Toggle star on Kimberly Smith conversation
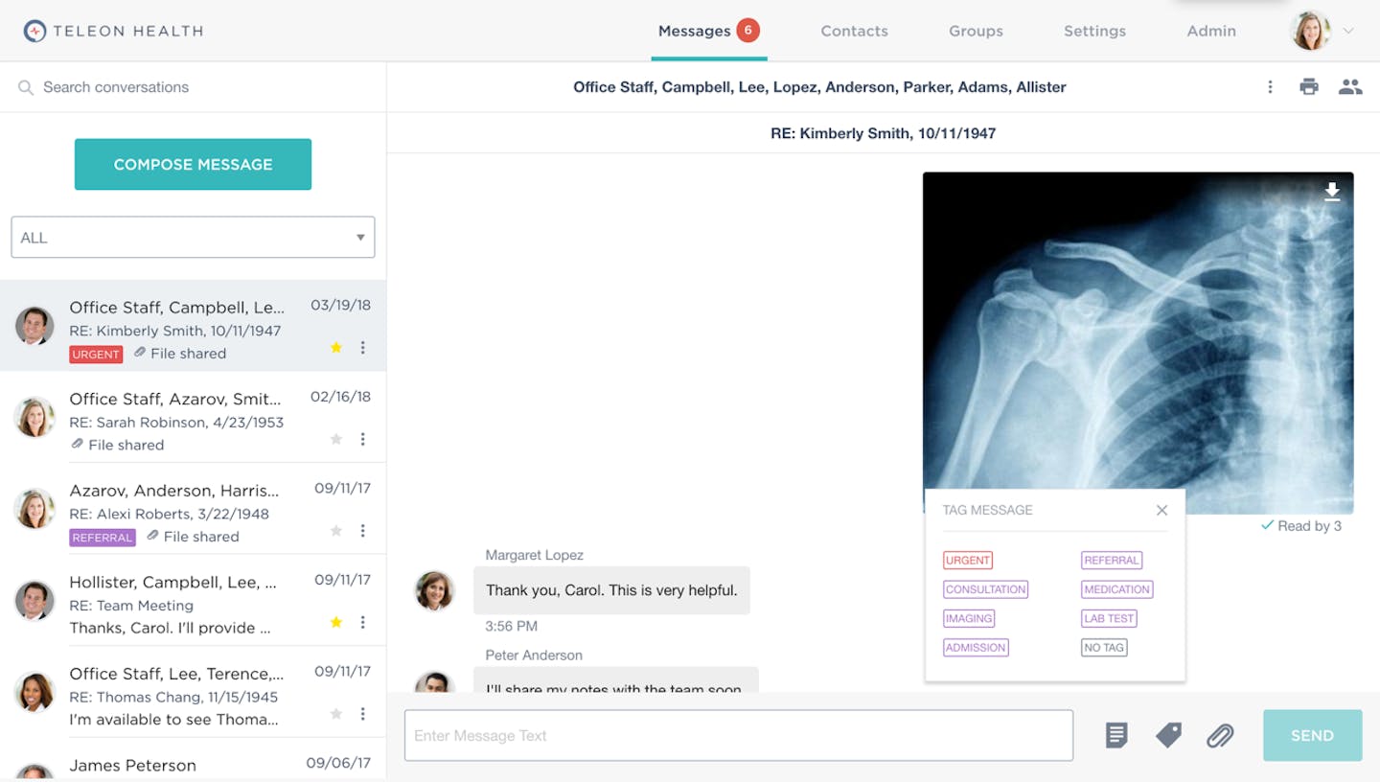The image size is (1380, 782). coord(336,348)
